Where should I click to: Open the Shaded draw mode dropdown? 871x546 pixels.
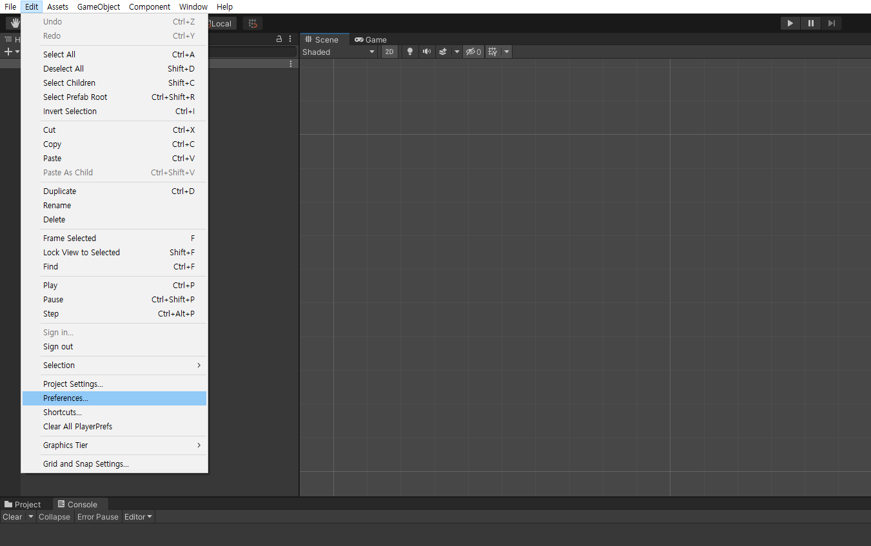click(x=338, y=52)
